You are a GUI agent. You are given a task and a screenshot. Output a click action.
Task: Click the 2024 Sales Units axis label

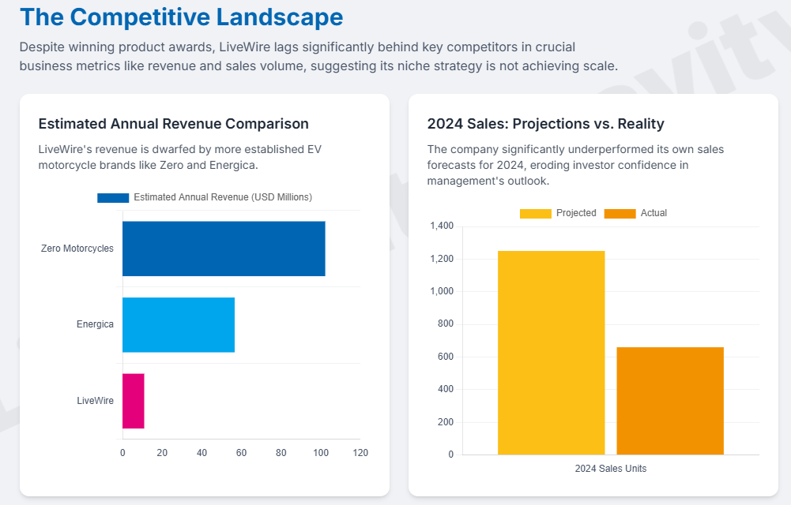click(x=610, y=469)
